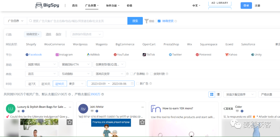This screenshot has width=280, height=137.
Task: Select the Facebook platform icon
Action: [27, 54]
